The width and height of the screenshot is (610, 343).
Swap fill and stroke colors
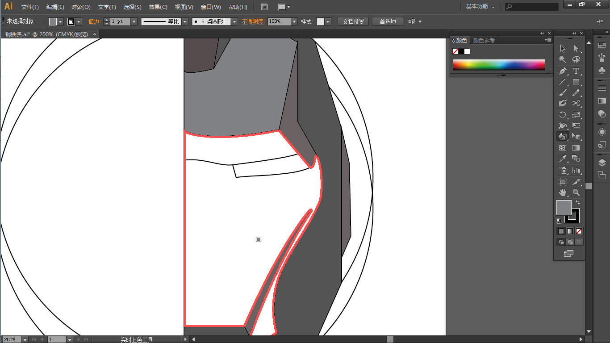point(577,203)
